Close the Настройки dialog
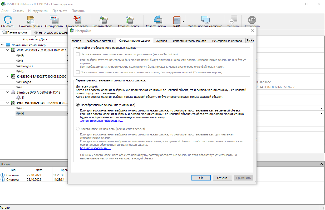 pyautogui.click(x=253, y=31)
